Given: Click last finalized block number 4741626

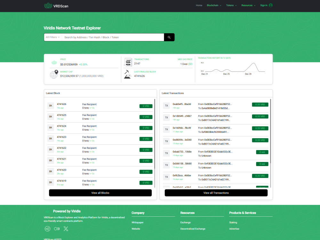Looking at the screenshot, I should (x=140, y=76).
